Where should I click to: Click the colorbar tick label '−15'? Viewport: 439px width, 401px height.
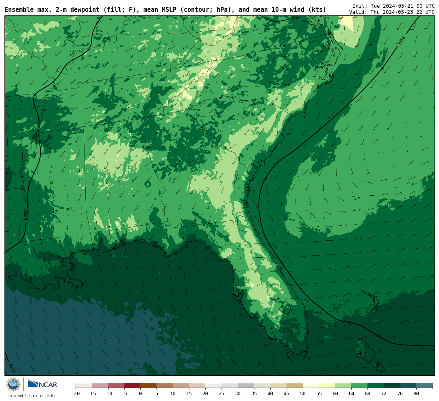pos(92,394)
